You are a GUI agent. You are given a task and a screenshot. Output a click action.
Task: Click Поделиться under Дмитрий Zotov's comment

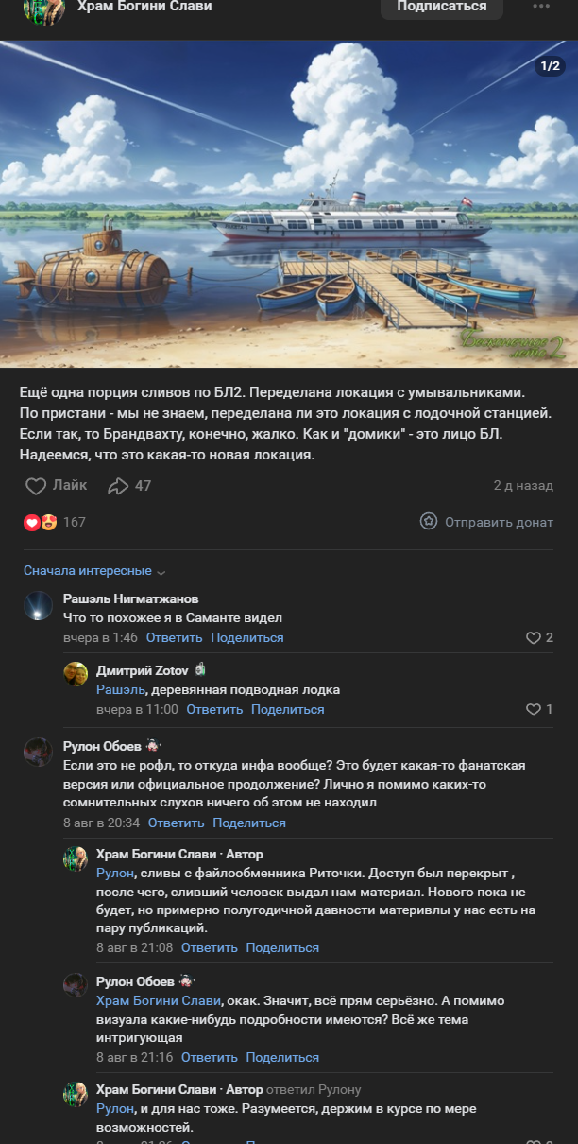(x=288, y=709)
